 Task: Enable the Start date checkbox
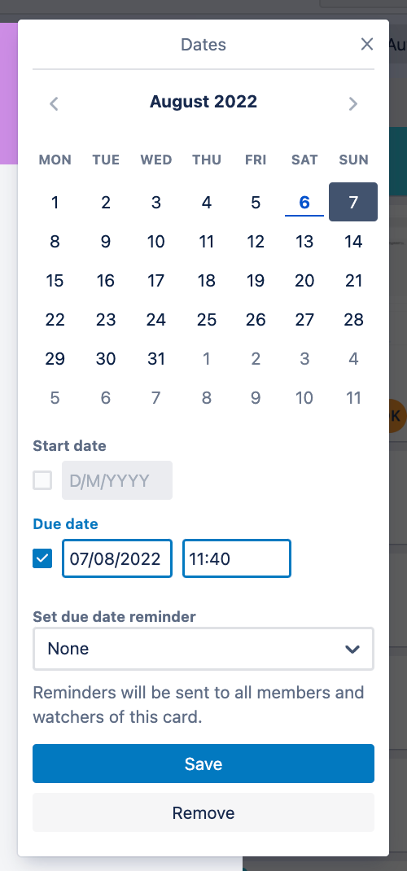(x=42, y=480)
